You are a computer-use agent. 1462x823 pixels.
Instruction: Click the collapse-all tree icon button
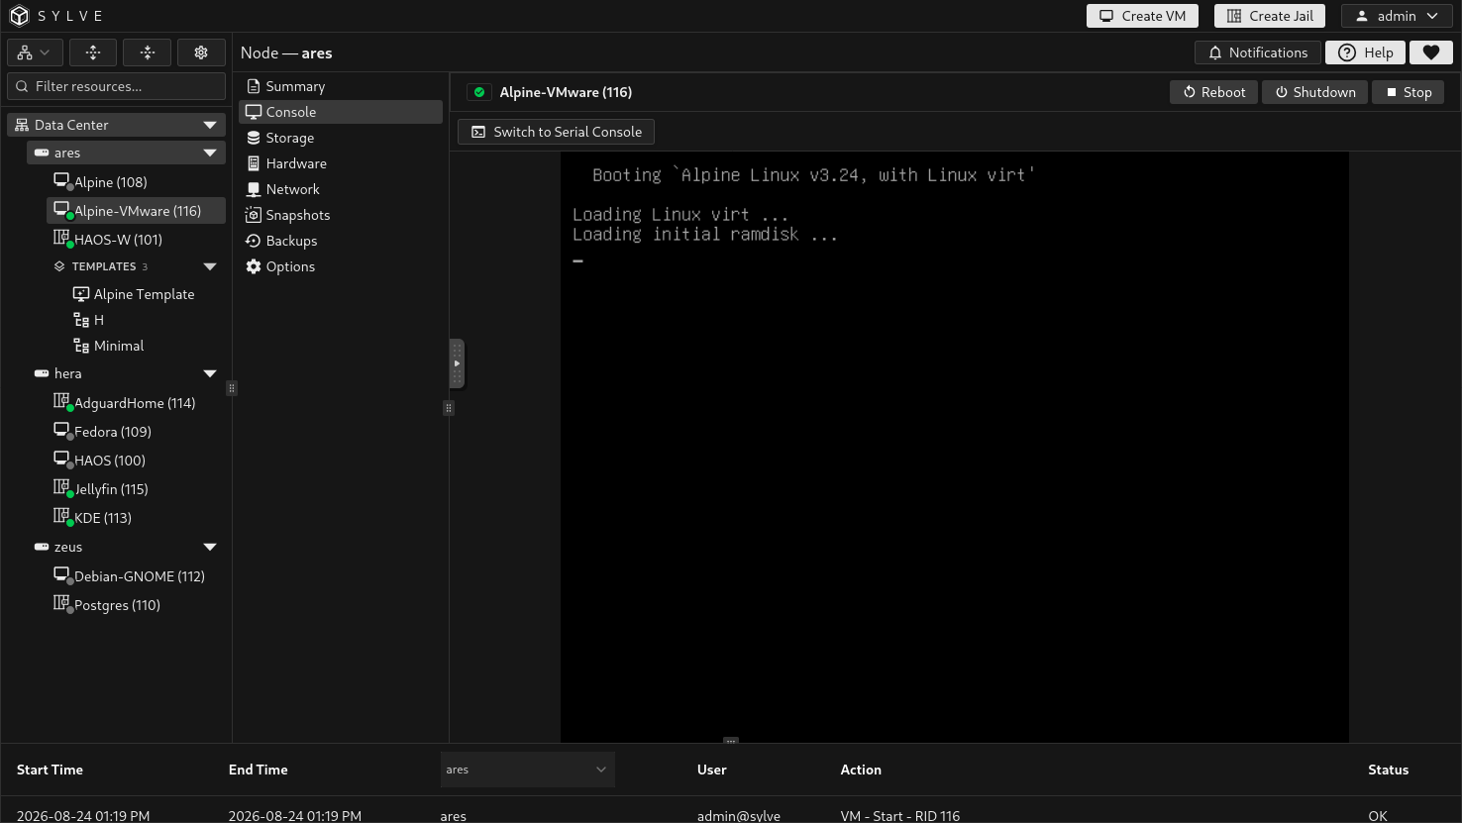[148, 52]
